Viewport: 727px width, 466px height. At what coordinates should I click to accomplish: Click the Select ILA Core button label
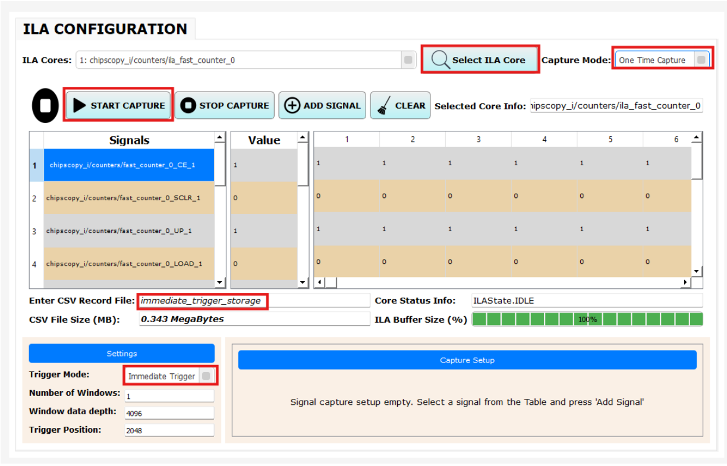489,60
